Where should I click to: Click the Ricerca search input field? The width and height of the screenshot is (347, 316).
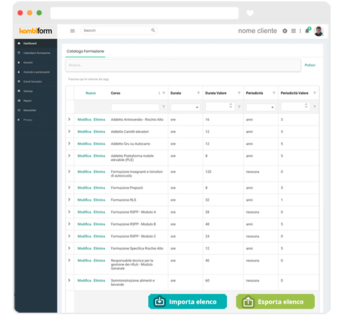pyautogui.click(x=183, y=65)
